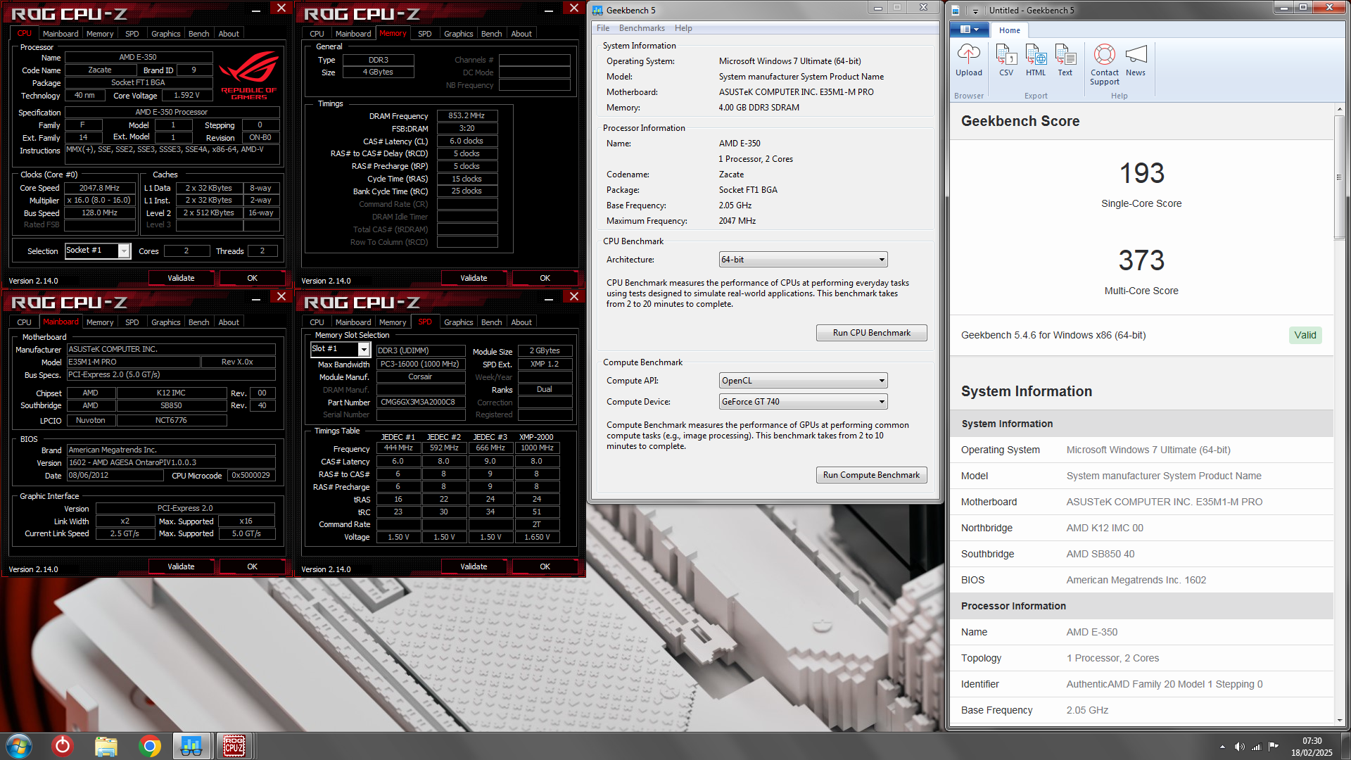Click Windows Start button
The width and height of the screenshot is (1351, 760).
coord(19,746)
